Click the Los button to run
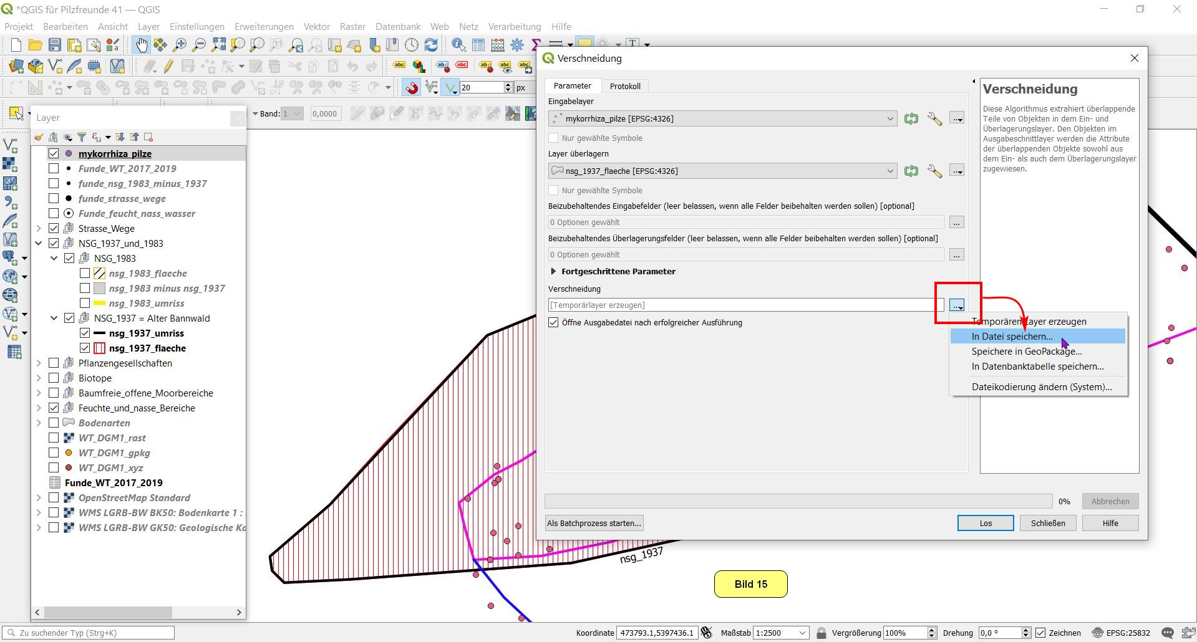This screenshot has height=642, width=1197. pyautogui.click(x=985, y=523)
